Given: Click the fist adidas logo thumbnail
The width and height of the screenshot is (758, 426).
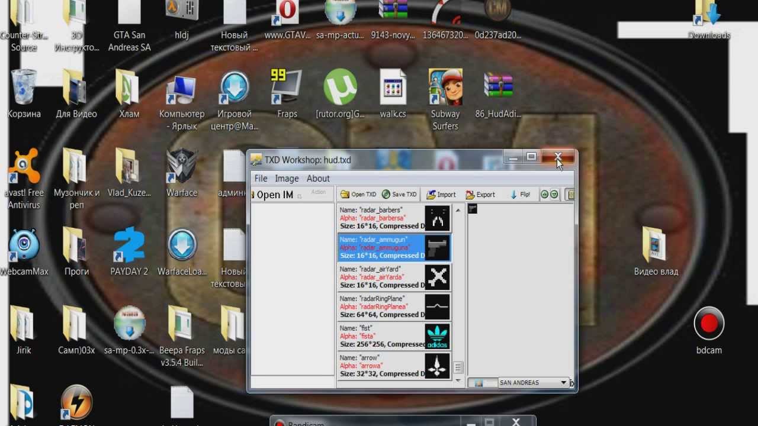Looking at the screenshot, I should pyautogui.click(x=438, y=336).
